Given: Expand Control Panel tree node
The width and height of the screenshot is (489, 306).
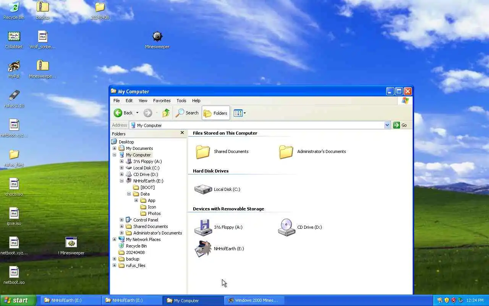Looking at the screenshot, I should (121, 220).
